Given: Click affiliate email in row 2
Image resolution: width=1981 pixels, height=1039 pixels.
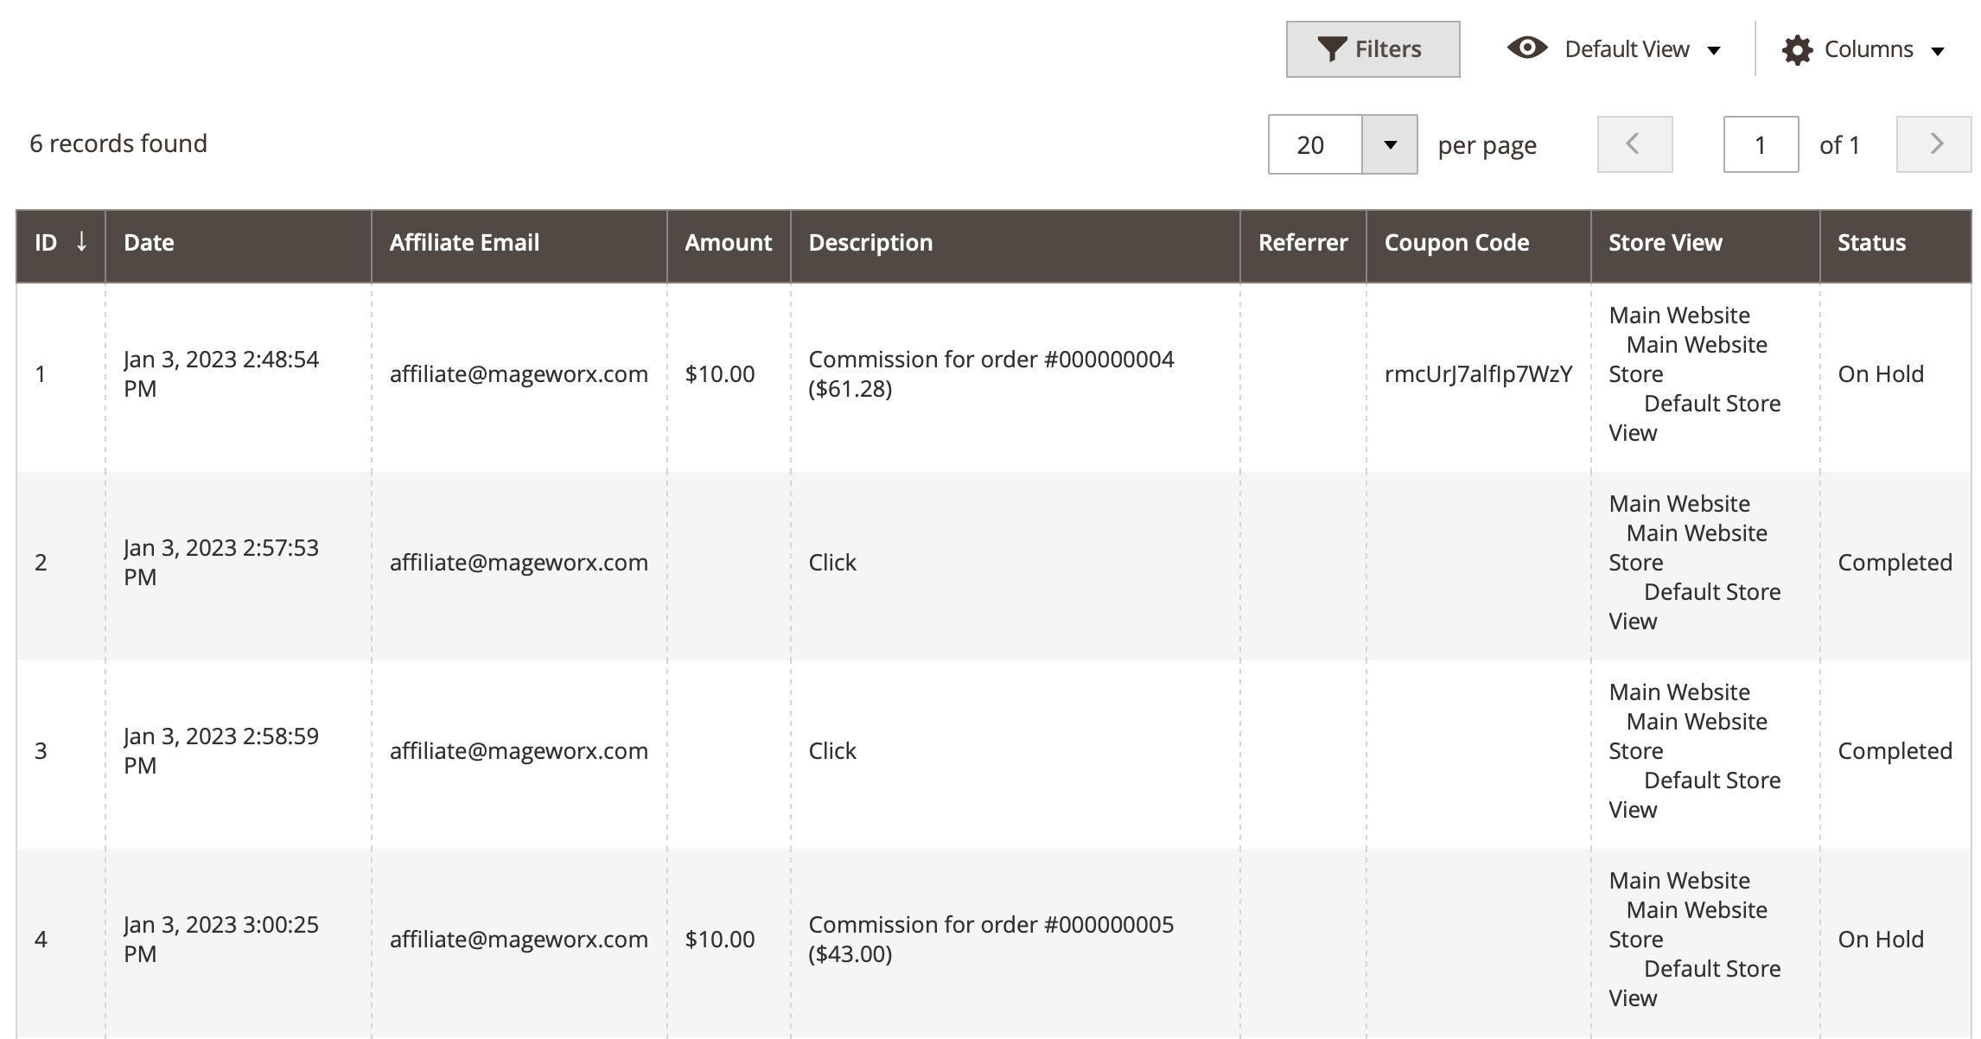Looking at the screenshot, I should pyautogui.click(x=519, y=563).
